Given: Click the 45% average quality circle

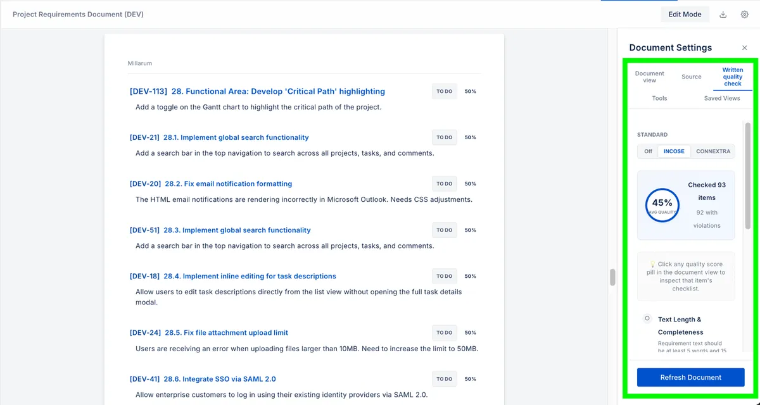Looking at the screenshot, I should point(662,205).
